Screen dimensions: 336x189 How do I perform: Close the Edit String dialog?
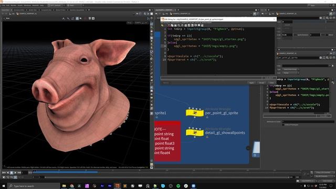[x=274, y=19]
